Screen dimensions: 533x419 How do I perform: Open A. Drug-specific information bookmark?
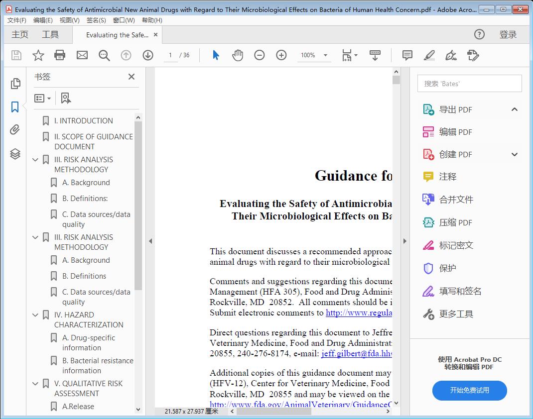click(x=89, y=343)
